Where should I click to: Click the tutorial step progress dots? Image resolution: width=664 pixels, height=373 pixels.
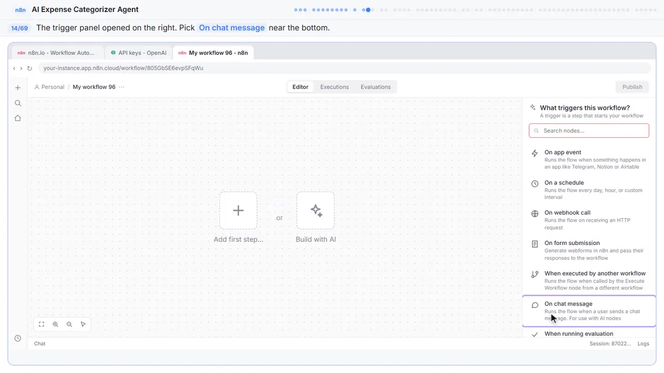click(475, 9)
